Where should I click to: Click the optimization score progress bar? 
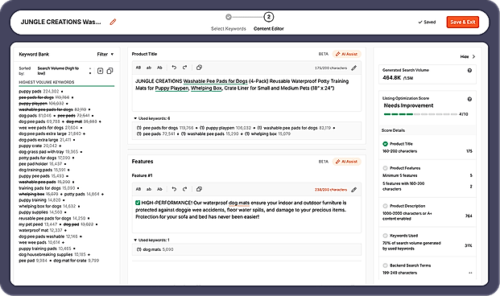(x=420, y=114)
